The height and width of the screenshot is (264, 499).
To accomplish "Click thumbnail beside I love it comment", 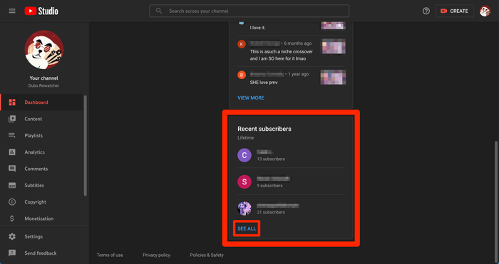I will coord(333,26).
